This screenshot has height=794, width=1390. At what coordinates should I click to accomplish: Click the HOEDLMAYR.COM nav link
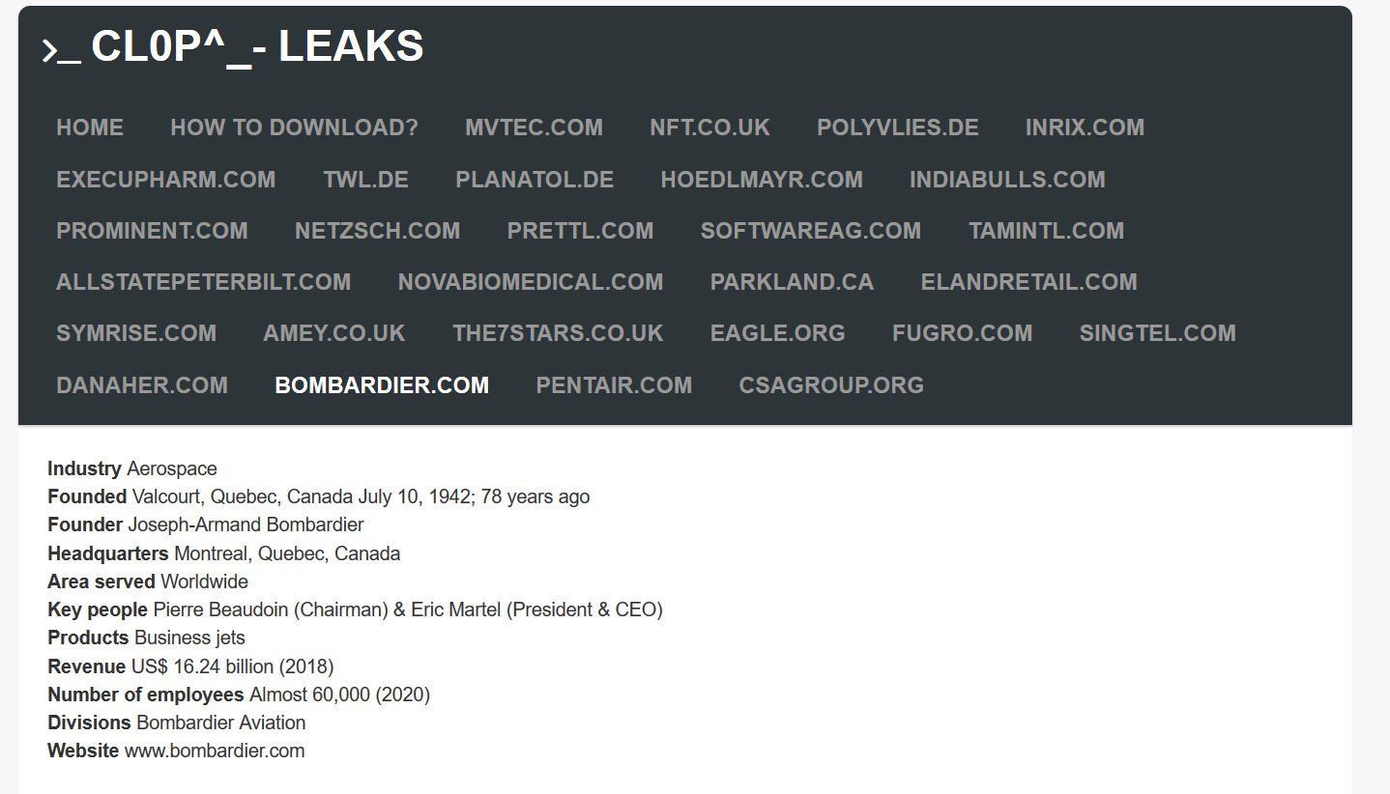tap(762, 180)
